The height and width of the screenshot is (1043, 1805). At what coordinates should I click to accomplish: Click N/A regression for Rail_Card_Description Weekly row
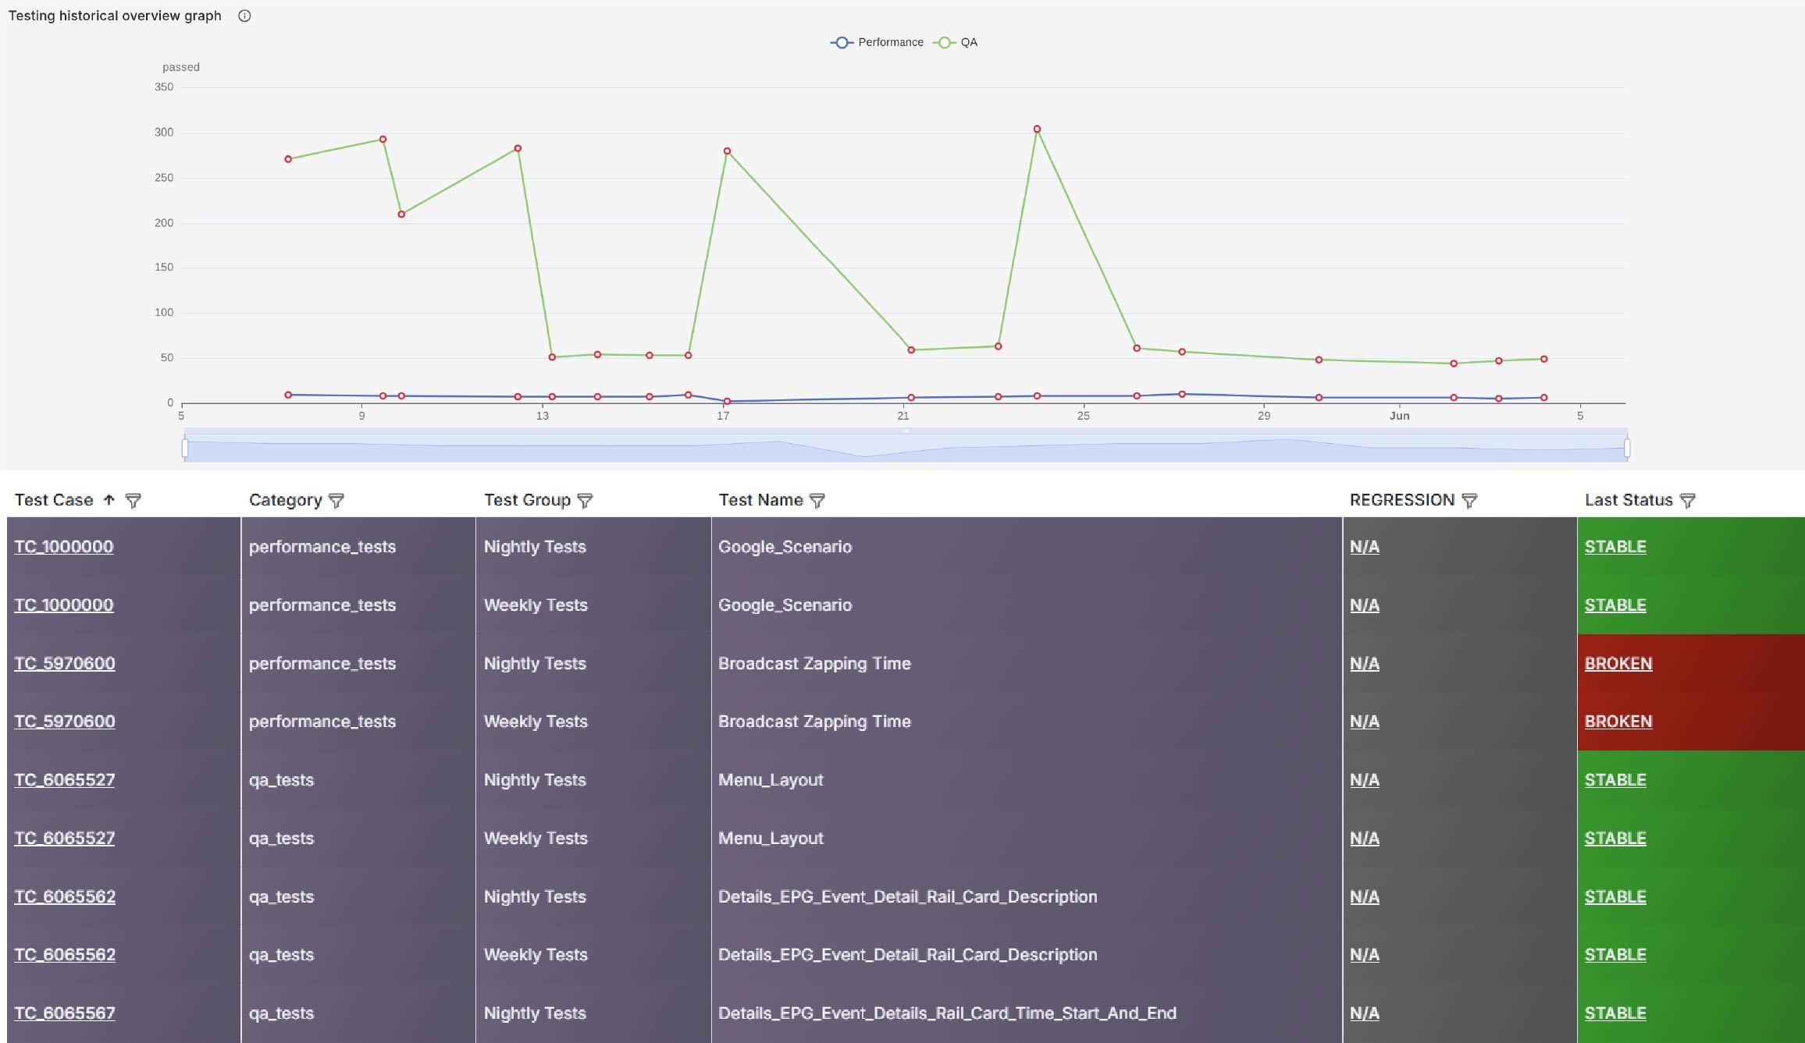[1365, 955]
